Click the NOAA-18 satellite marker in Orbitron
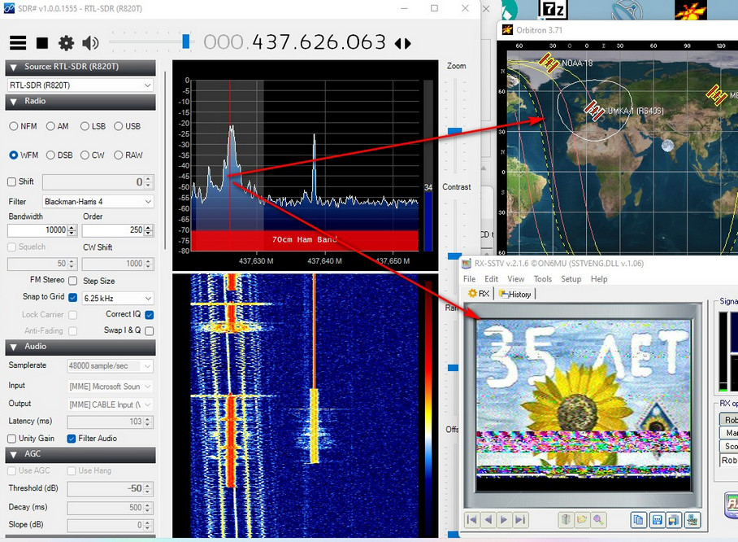The width and height of the screenshot is (738, 542). [549, 62]
